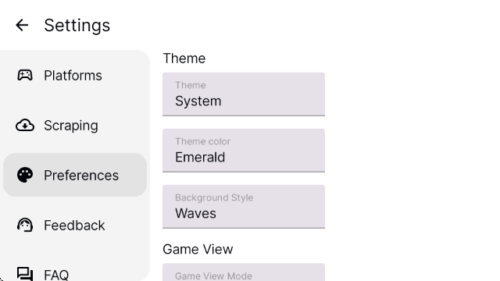Click the Settings page title
The image size is (500, 281).
click(x=77, y=26)
